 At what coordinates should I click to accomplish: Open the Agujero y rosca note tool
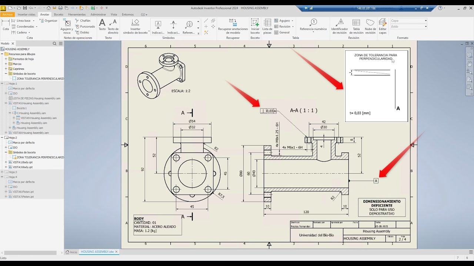pyautogui.click(x=67, y=26)
